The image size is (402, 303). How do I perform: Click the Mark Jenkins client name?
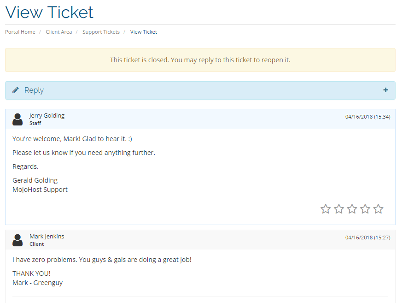coord(47,237)
